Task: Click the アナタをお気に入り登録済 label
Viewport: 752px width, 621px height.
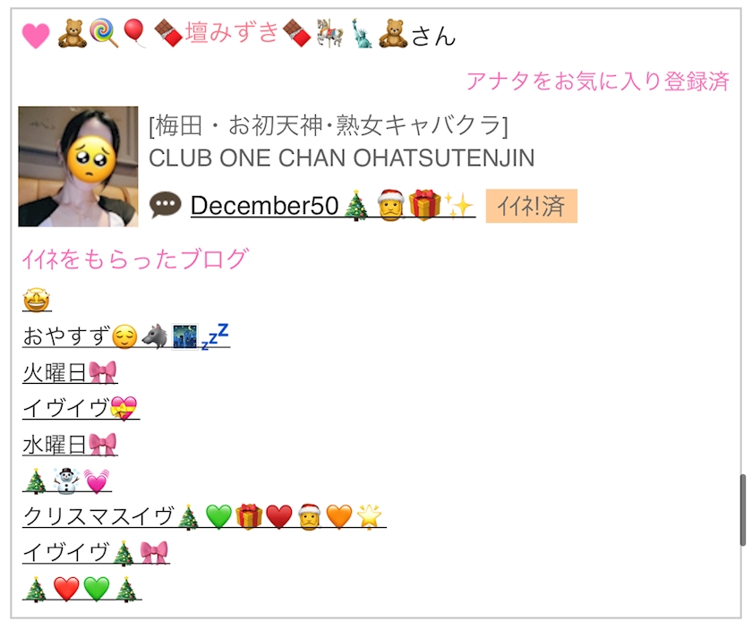Action: [x=598, y=81]
